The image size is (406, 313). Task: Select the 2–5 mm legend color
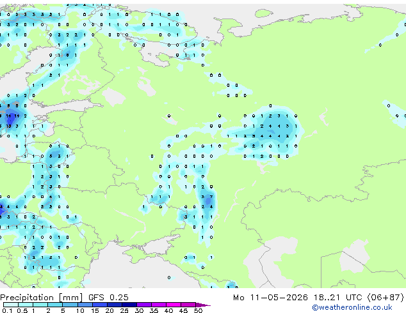pyautogui.click(x=55, y=305)
